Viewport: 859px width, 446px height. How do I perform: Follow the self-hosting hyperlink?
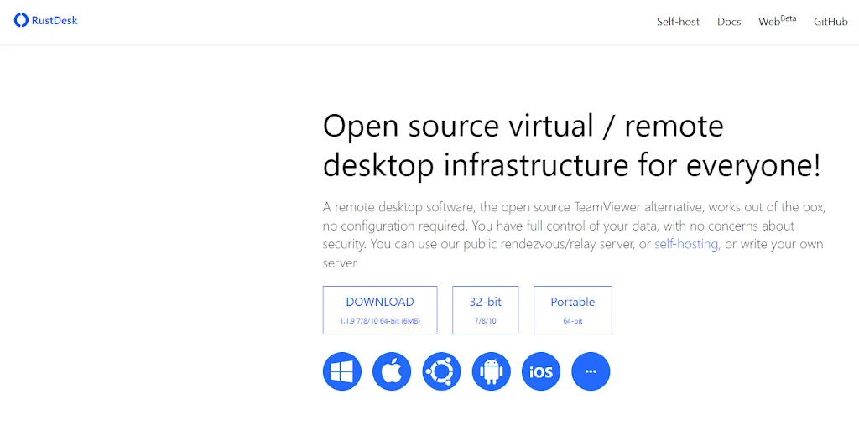click(x=686, y=244)
